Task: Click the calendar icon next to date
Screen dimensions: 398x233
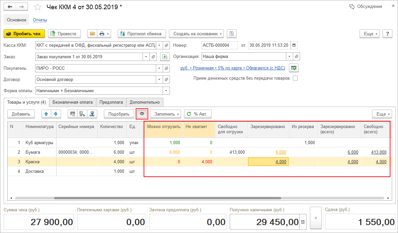Action: (294, 45)
